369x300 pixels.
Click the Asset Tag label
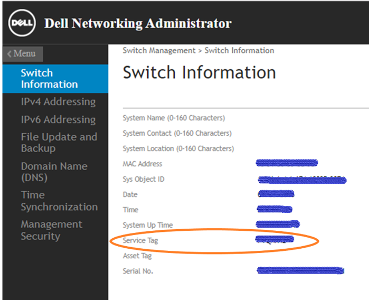[x=137, y=256]
